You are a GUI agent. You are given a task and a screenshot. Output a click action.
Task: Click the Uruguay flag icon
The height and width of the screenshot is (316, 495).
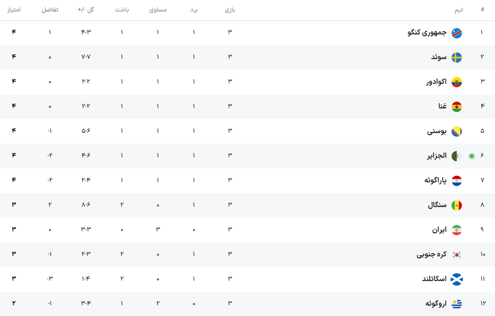(457, 304)
